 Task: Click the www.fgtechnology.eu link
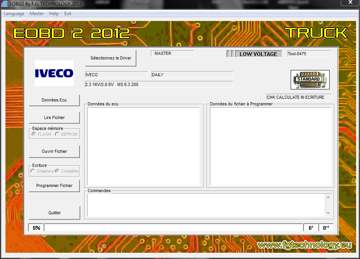[305, 245]
